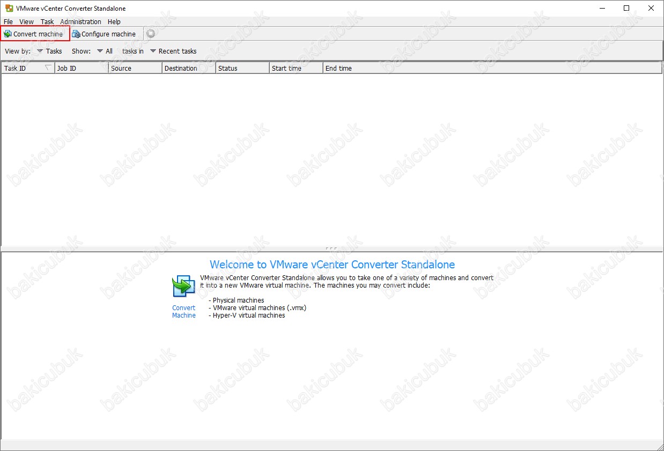Sort by the Job ID column header
664x451 pixels.
82,68
